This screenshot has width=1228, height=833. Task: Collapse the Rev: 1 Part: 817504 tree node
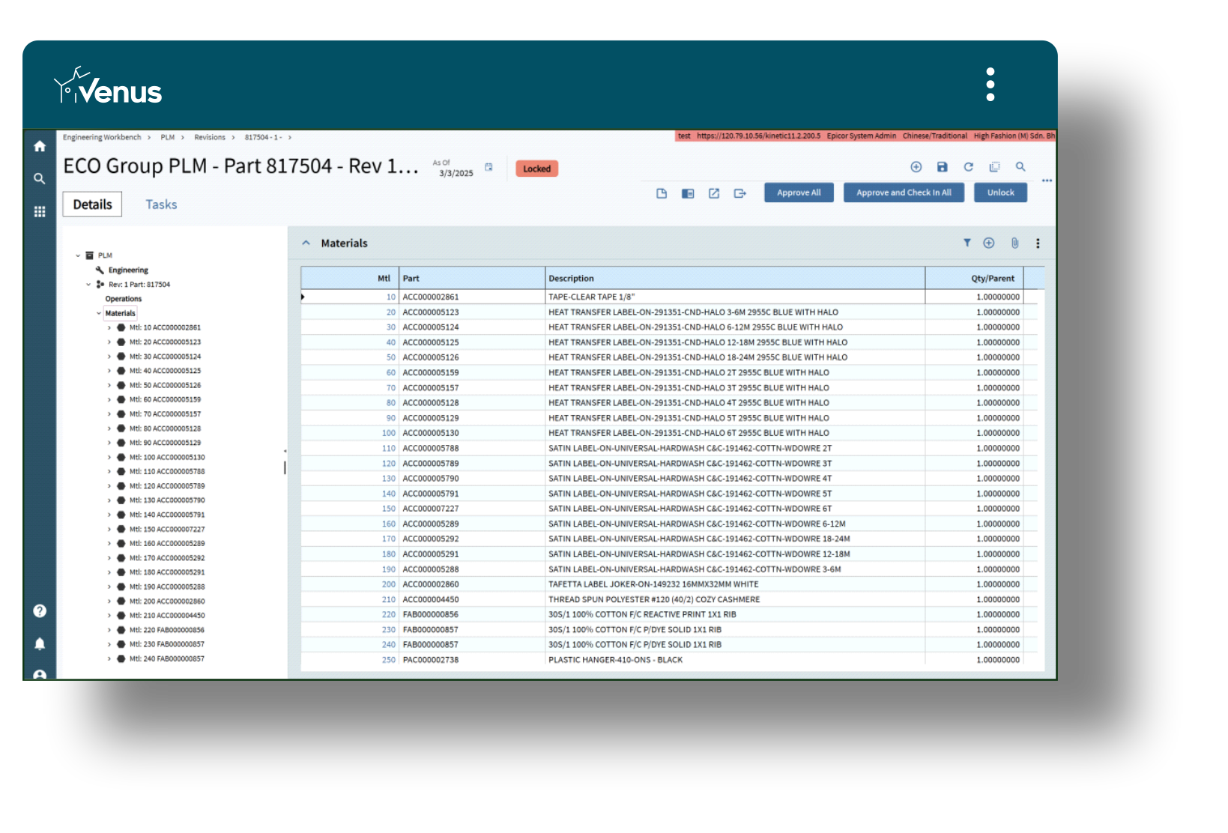88,284
